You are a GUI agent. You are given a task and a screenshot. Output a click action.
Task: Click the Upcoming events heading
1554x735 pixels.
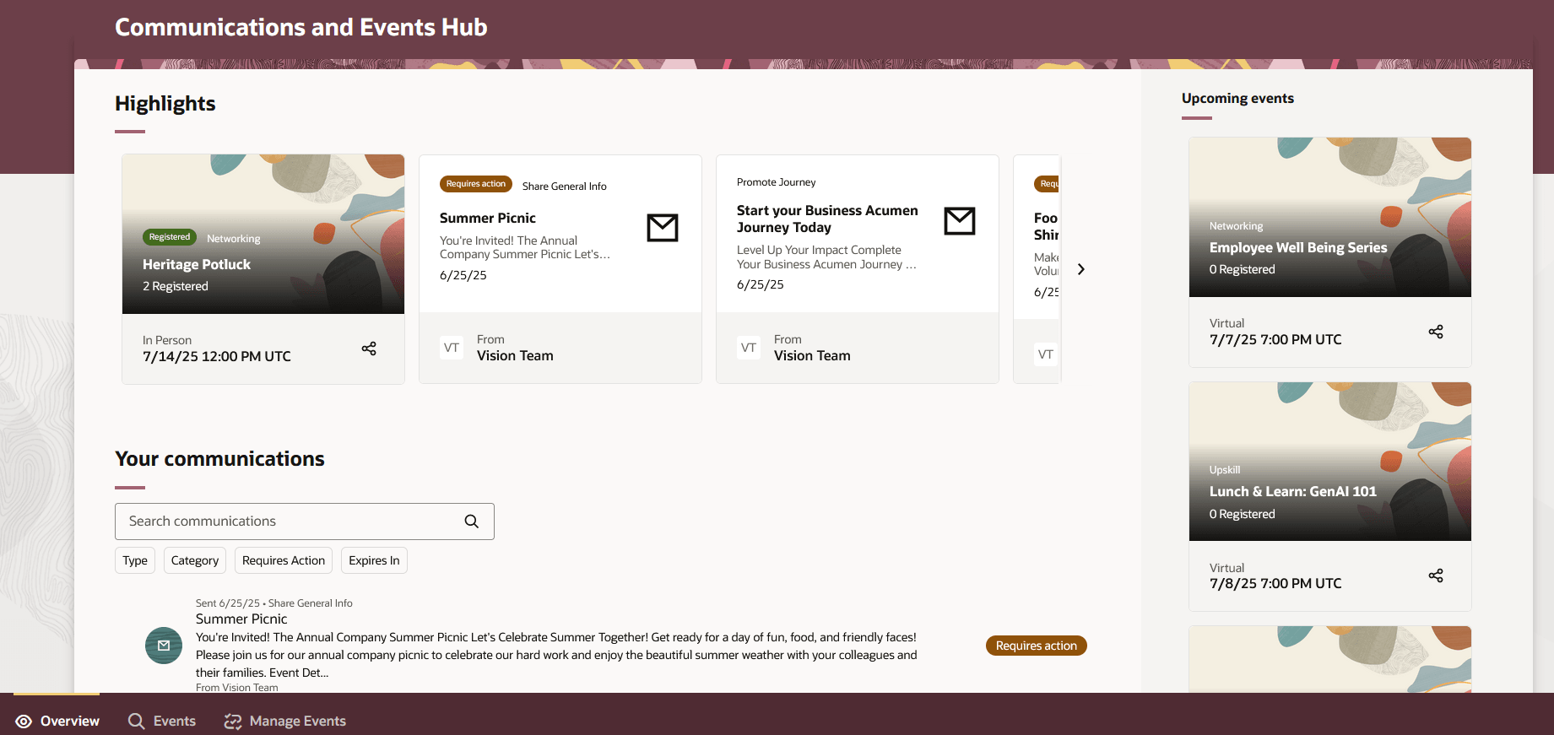(1237, 98)
